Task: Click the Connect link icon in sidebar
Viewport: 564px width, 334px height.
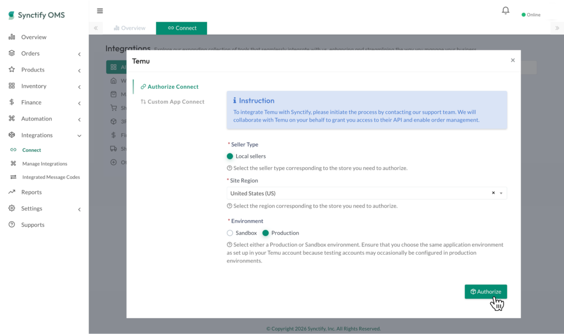Action: pyautogui.click(x=13, y=150)
